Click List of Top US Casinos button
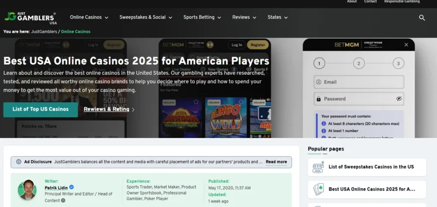This screenshot has height=207, width=437. tap(41, 110)
